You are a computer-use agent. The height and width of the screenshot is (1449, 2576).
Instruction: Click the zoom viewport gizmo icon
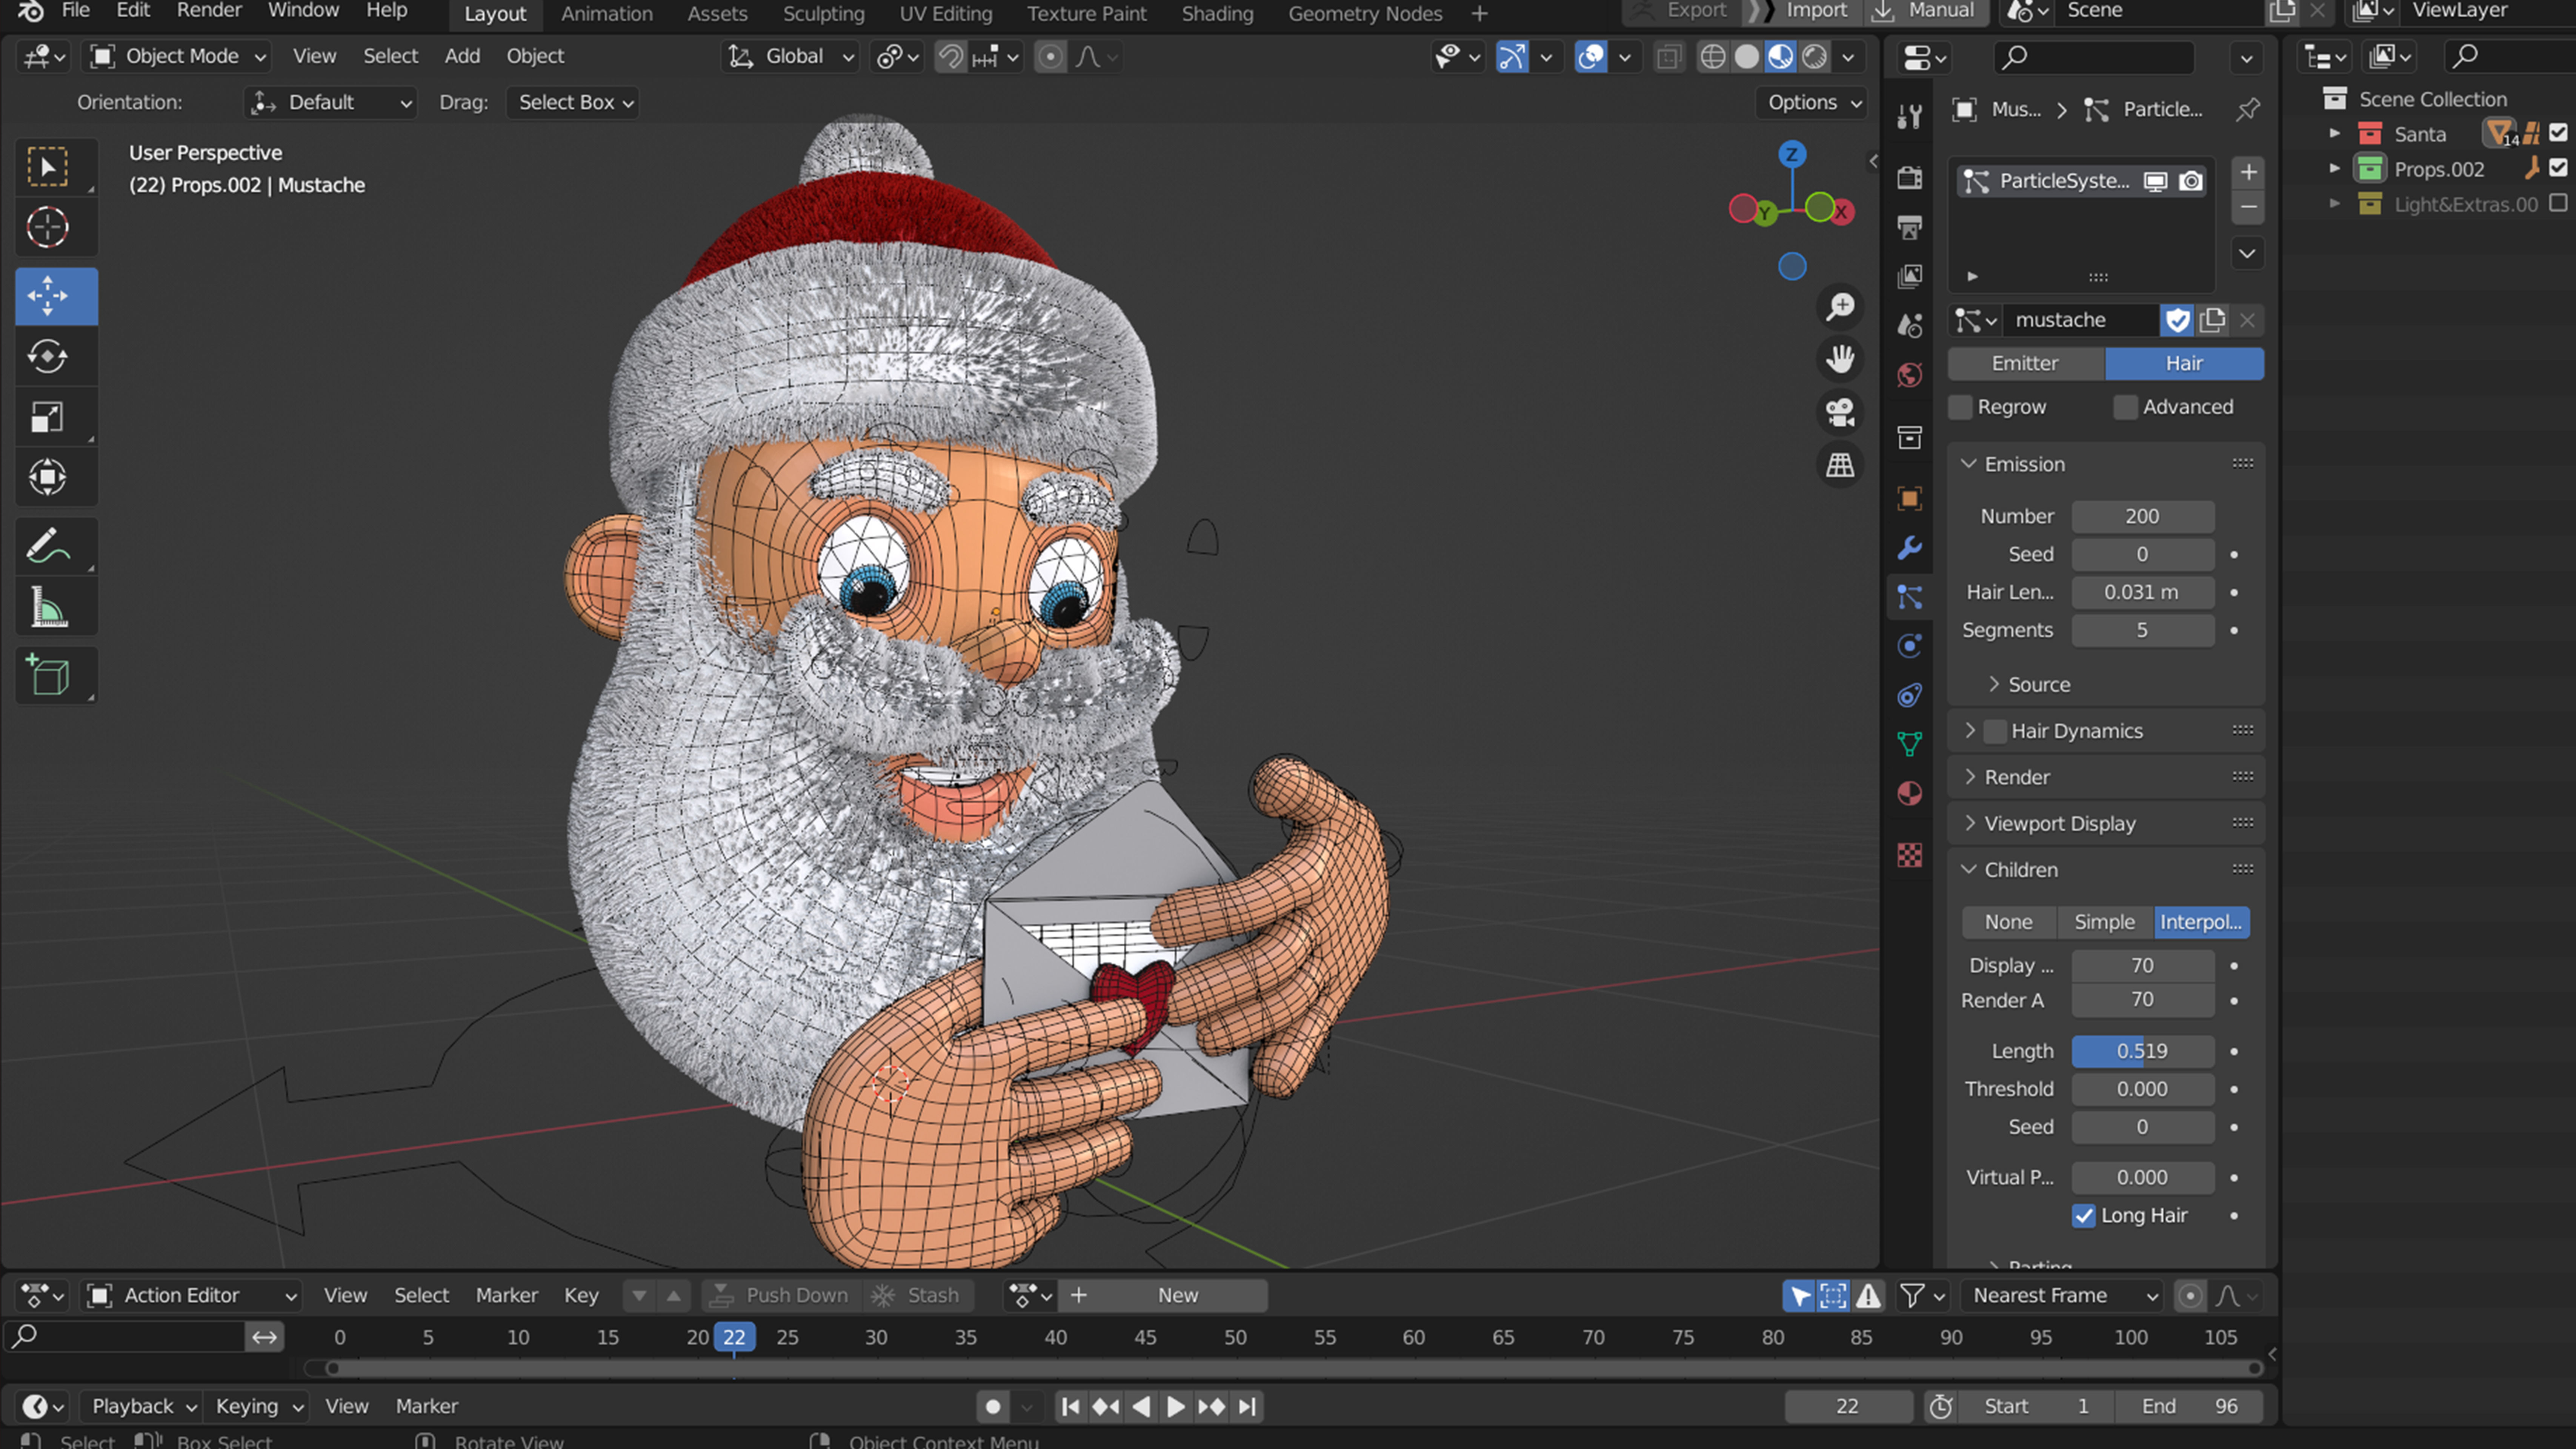(x=1840, y=307)
